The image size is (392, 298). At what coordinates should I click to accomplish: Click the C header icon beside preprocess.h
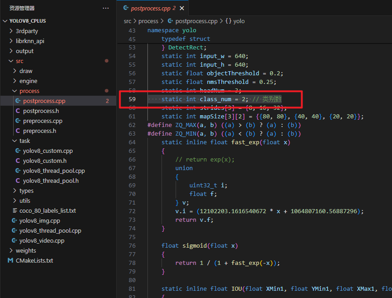click(18, 131)
